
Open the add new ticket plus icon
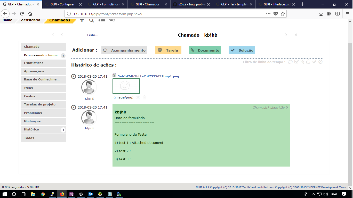[x=82, y=20]
